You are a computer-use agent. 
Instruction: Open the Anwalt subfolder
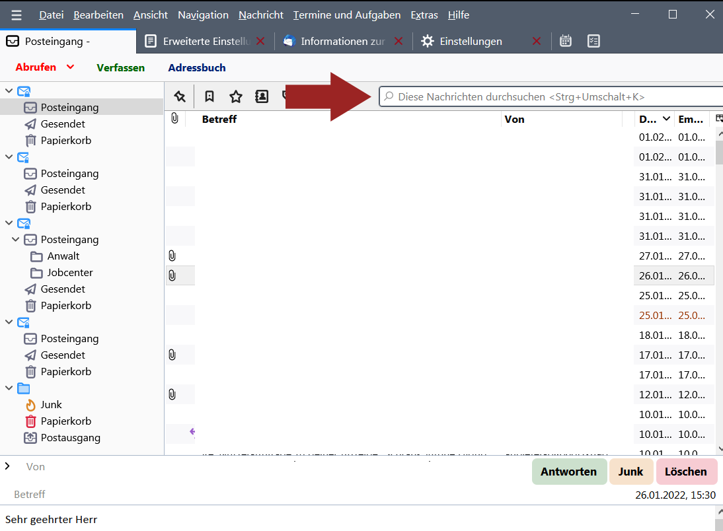point(63,256)
